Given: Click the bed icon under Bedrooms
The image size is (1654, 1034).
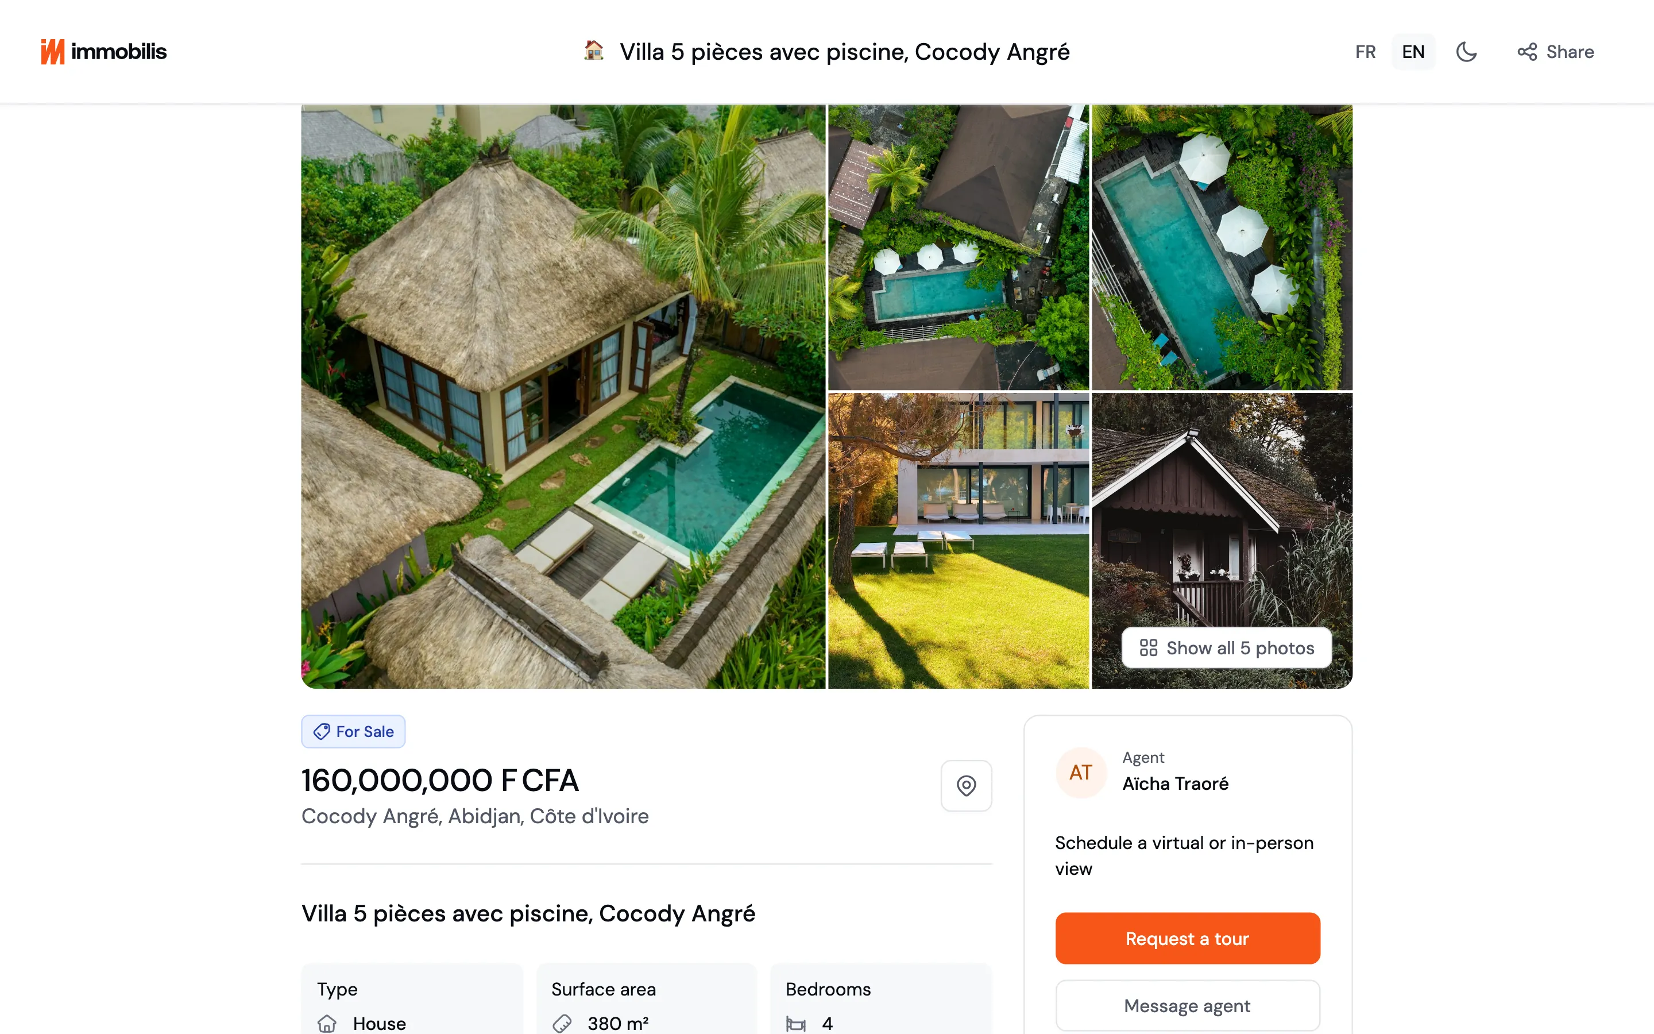Looking at the screenshot, I should 795,1024.
